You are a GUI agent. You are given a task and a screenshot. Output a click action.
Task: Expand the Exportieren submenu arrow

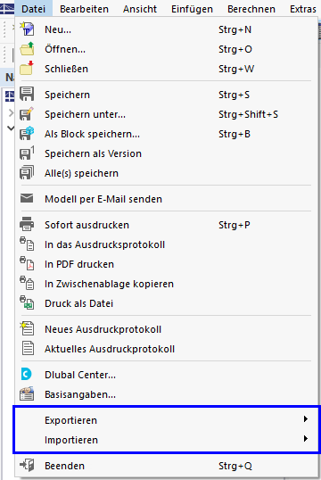coord(305,419)
